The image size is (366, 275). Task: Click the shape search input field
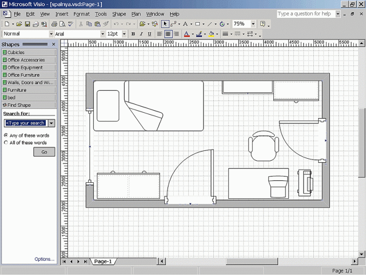26,123
